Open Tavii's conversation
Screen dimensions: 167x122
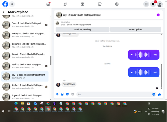tap(25, 66)
